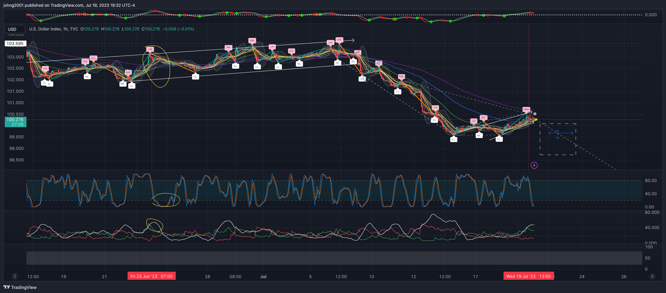666x293 pixels.
Task: Click the published by johng2001 header text
Action: [x=69, y=5]
